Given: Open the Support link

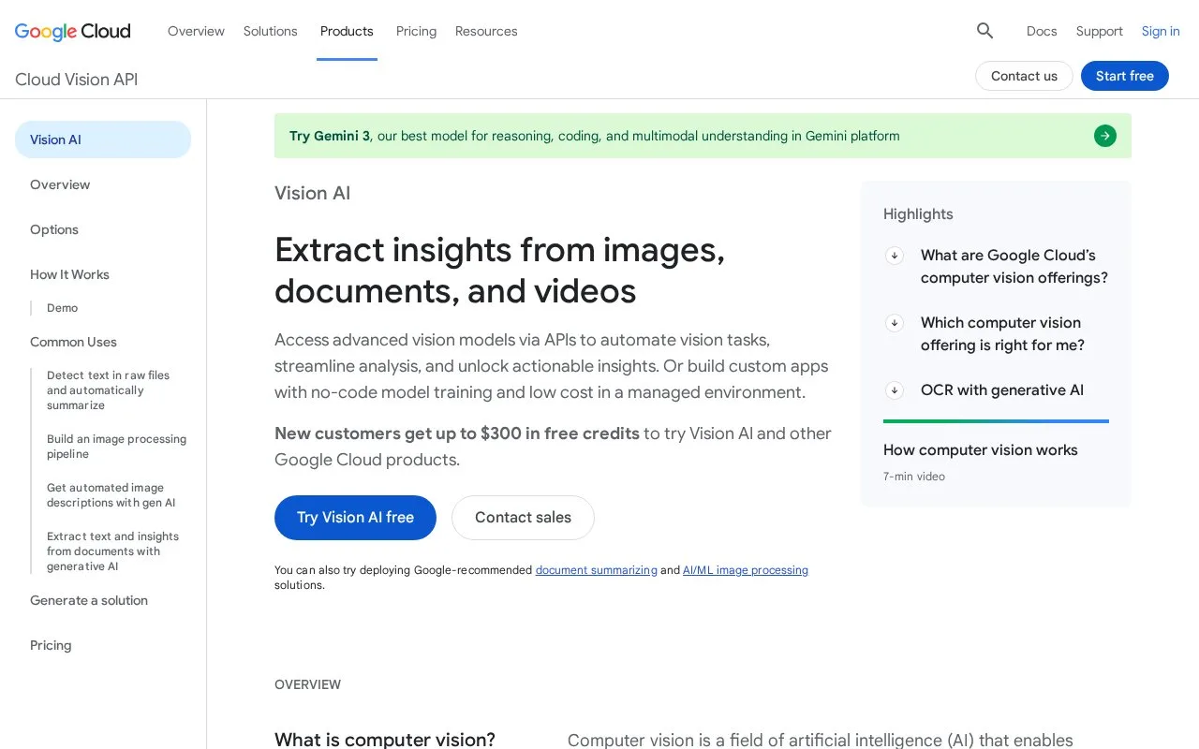Looking at the screenshot, I should coord(1100,31).
